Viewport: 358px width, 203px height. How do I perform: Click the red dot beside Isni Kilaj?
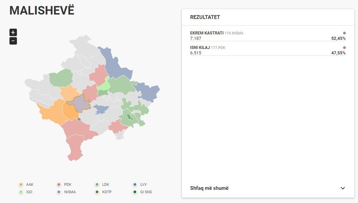point(344,47)
